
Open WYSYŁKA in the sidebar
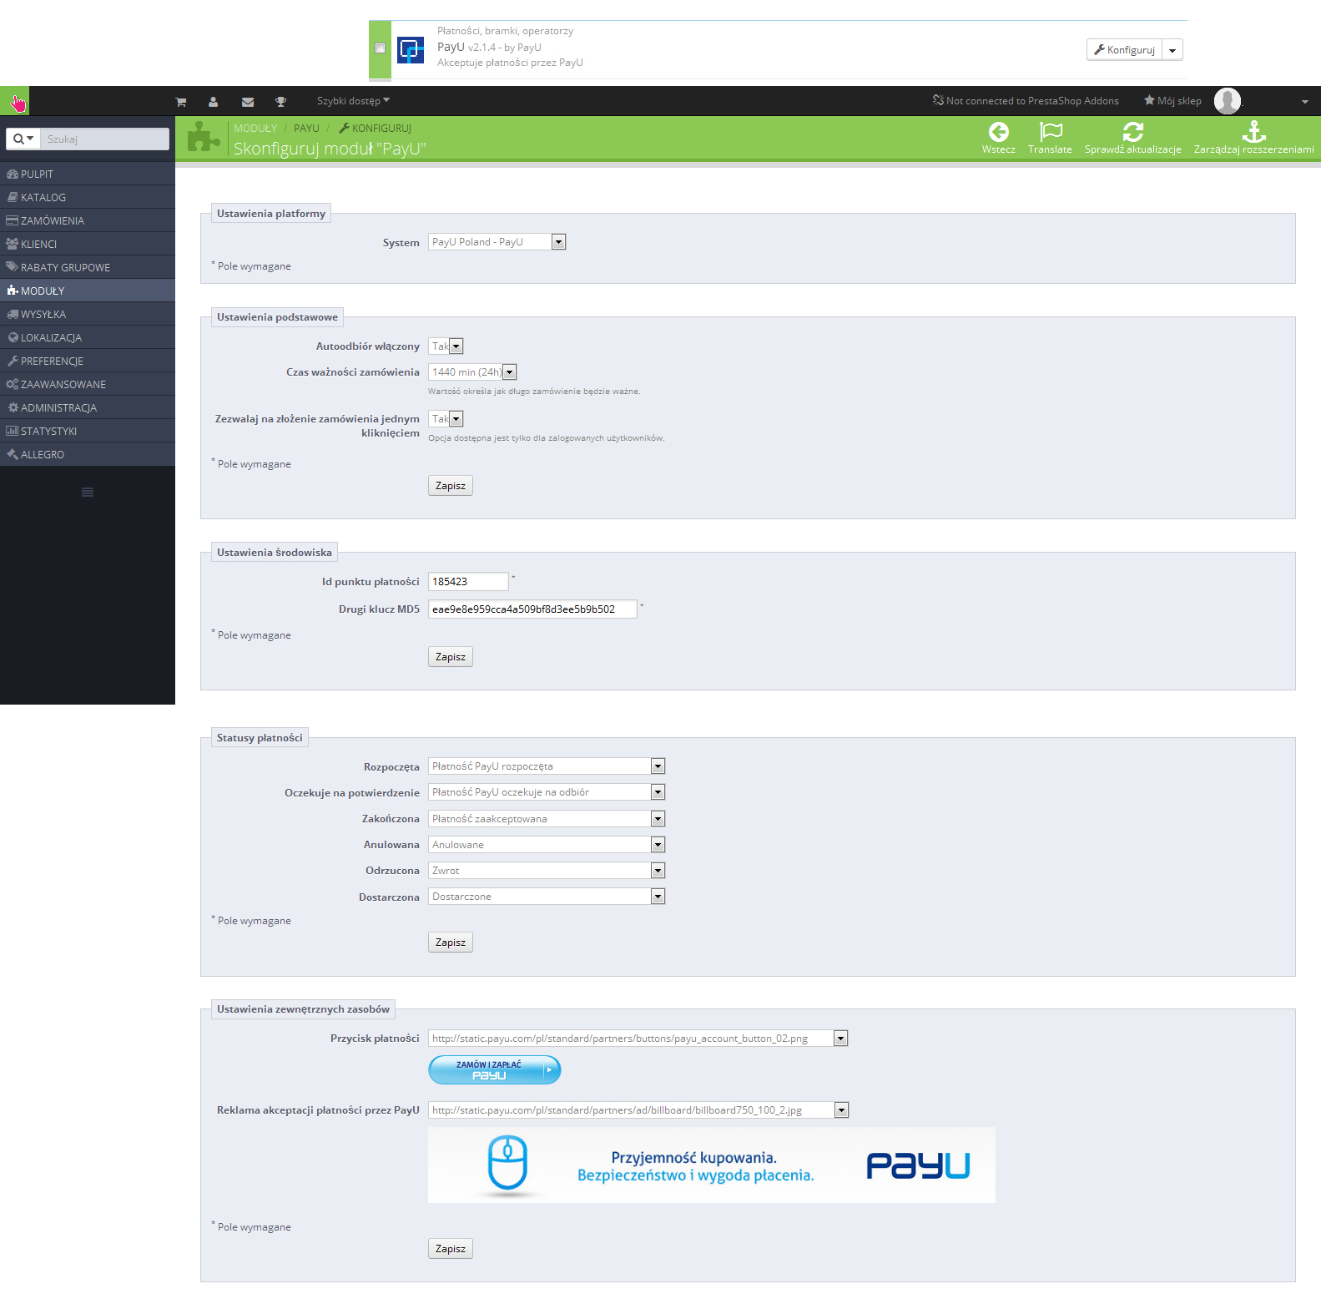88,314
